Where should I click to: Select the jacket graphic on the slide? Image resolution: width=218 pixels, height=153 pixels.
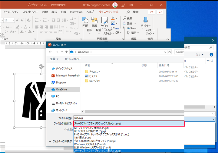[34, 101]
